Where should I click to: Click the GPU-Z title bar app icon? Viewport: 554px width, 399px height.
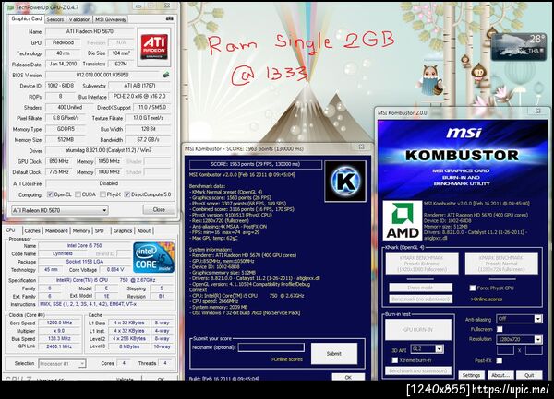(10, 7)
